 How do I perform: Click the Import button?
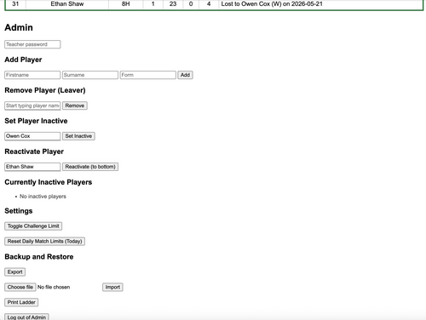tap(112, 287)
